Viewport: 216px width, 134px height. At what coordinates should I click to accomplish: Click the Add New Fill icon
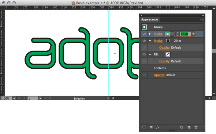(x=151, y=127)
